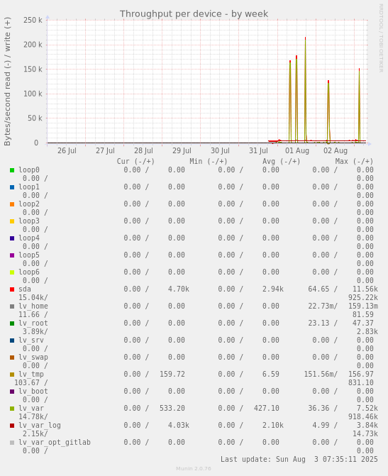Click the lv_tmp max value 831.10
Image resolution: width=388 pixels, height=476 pixels.
(361, 383)
